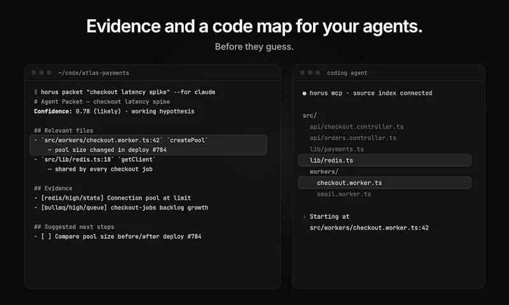Image resolution: width=509 pixels, height=305 pixels.
Task: Minimize the coding agent window
Action: pyautogui.click(x=310, y=73)
